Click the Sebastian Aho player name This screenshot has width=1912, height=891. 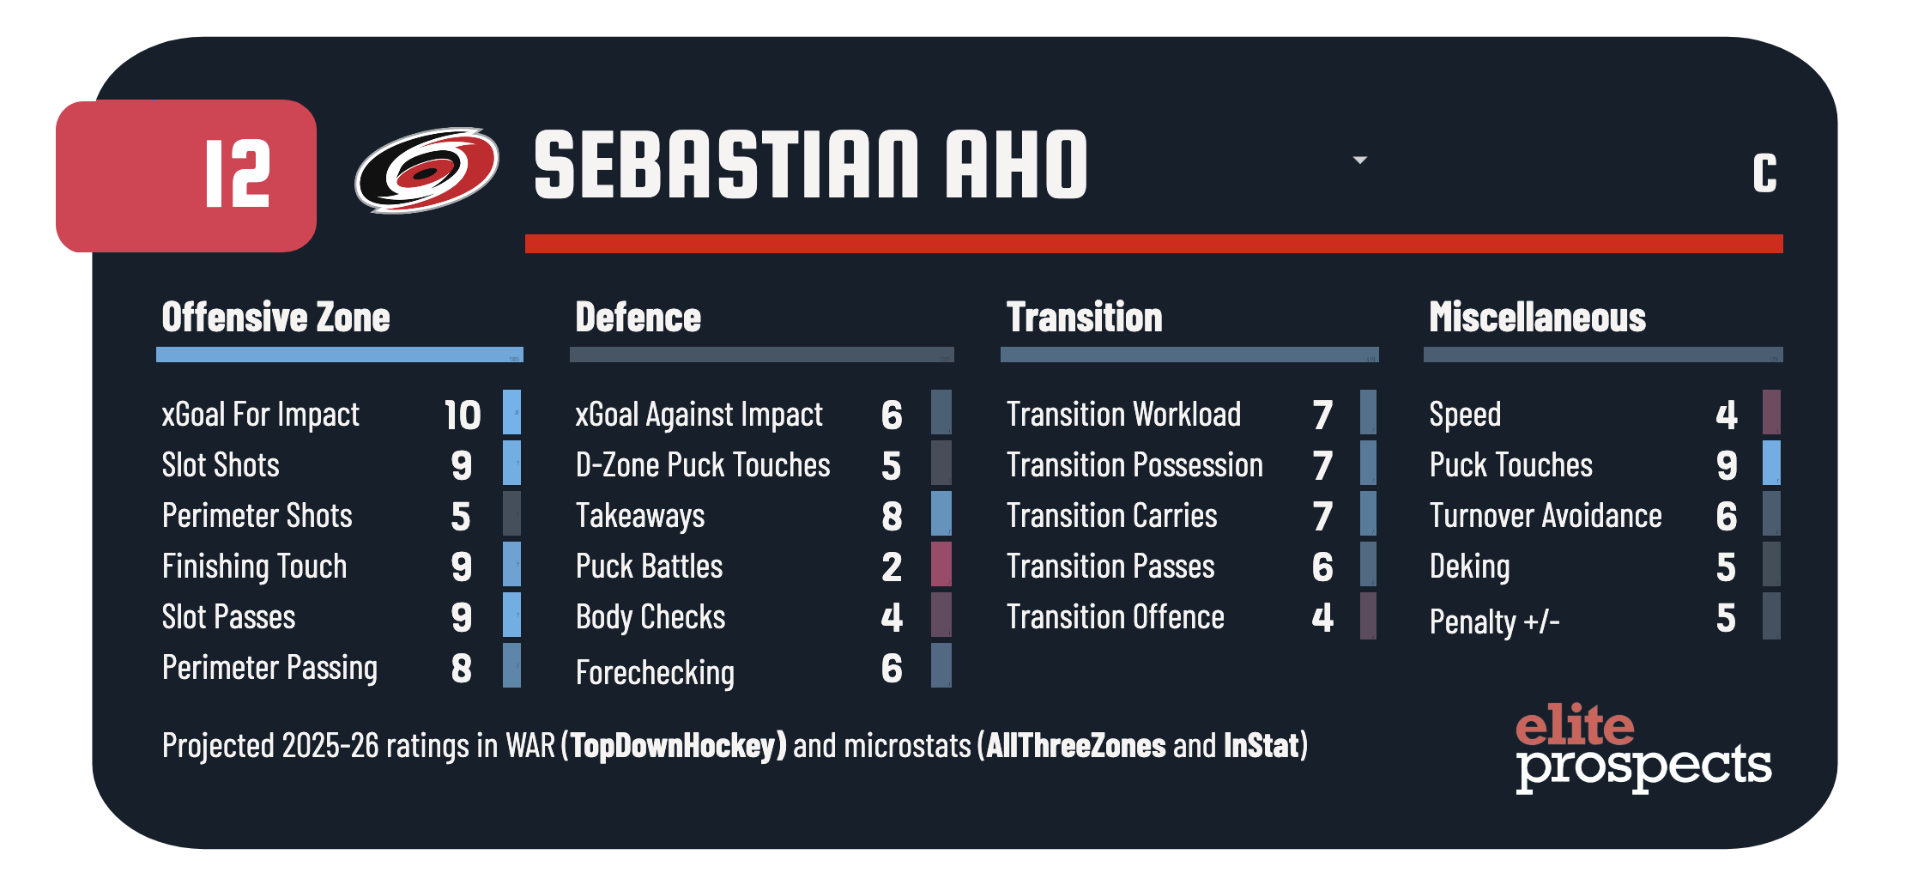[810, 165]
